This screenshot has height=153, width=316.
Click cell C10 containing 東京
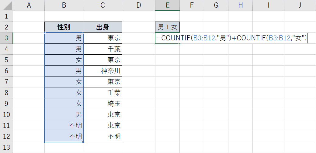click(102, 115)
